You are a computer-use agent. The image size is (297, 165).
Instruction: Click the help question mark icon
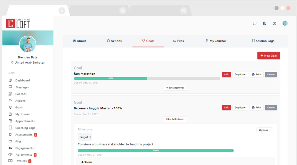coord(274,23)
